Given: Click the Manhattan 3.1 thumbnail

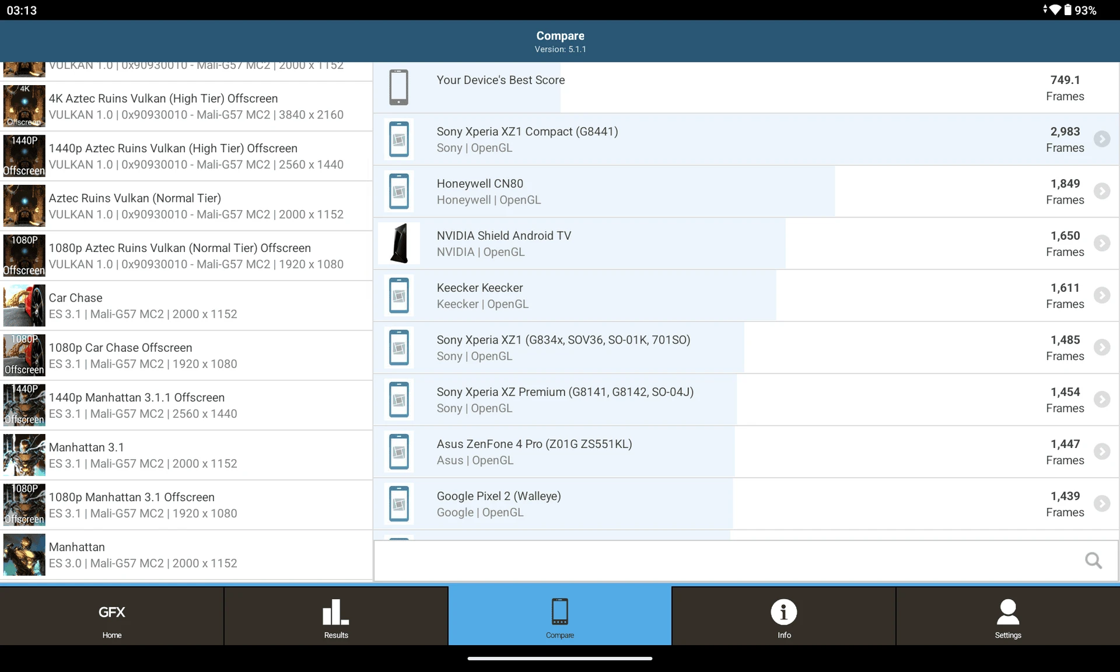Looking at the screenshot, I should (24, 456).
